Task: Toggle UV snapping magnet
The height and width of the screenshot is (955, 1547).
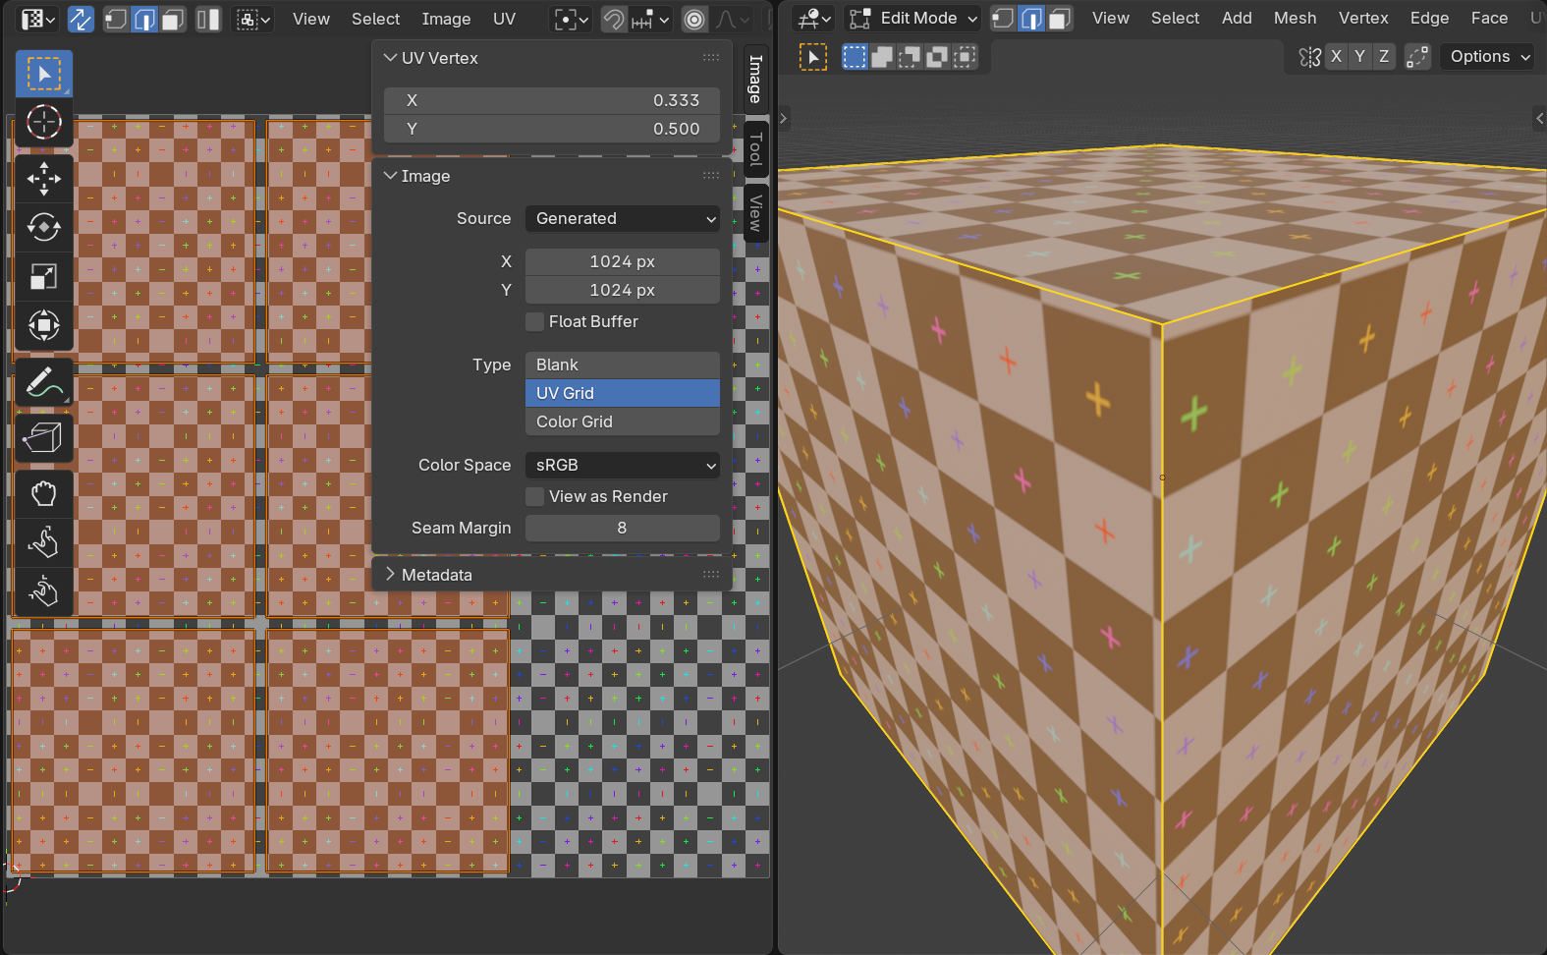Action: point(614,19)
